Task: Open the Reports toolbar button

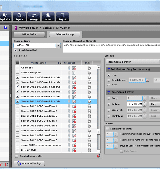Action: [19, 17]
